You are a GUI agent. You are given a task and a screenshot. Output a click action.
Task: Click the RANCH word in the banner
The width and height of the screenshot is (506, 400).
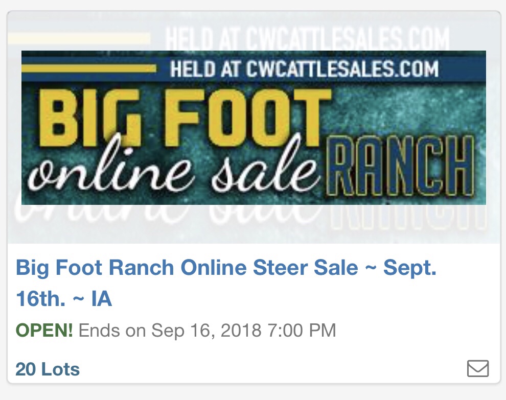coord(400,166)
